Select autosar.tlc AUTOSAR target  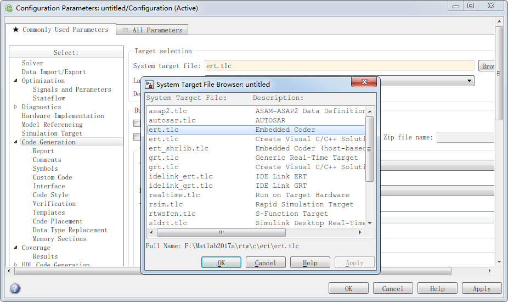click(x=256, y=120)
